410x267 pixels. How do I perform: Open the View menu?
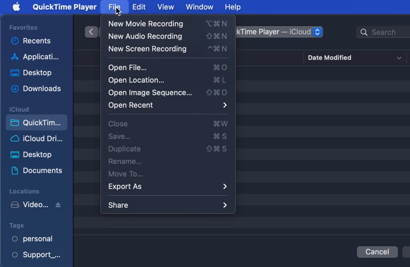coord(166,7)
